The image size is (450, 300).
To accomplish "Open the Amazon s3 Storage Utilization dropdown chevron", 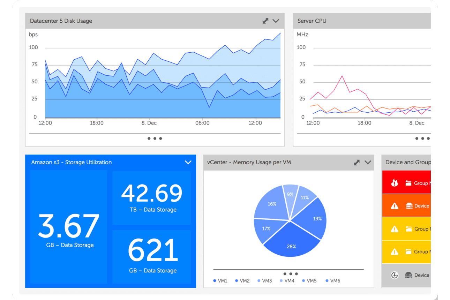I will (188, 162).
